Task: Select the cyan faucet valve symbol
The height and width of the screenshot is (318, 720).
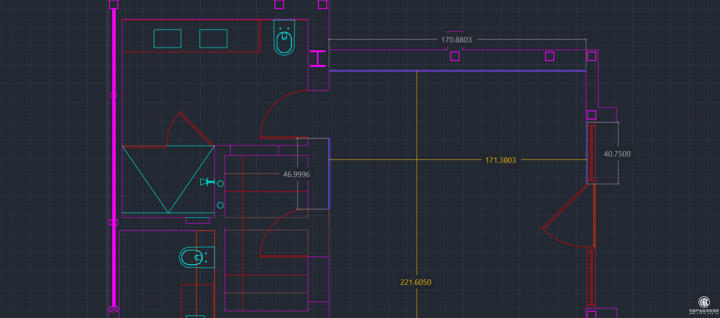Action: [x=207, y=182]
